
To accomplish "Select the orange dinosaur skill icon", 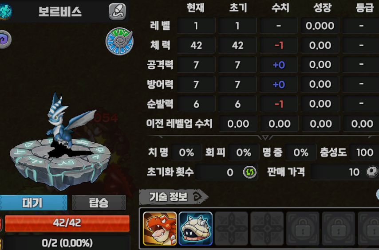I will (160, 229).
